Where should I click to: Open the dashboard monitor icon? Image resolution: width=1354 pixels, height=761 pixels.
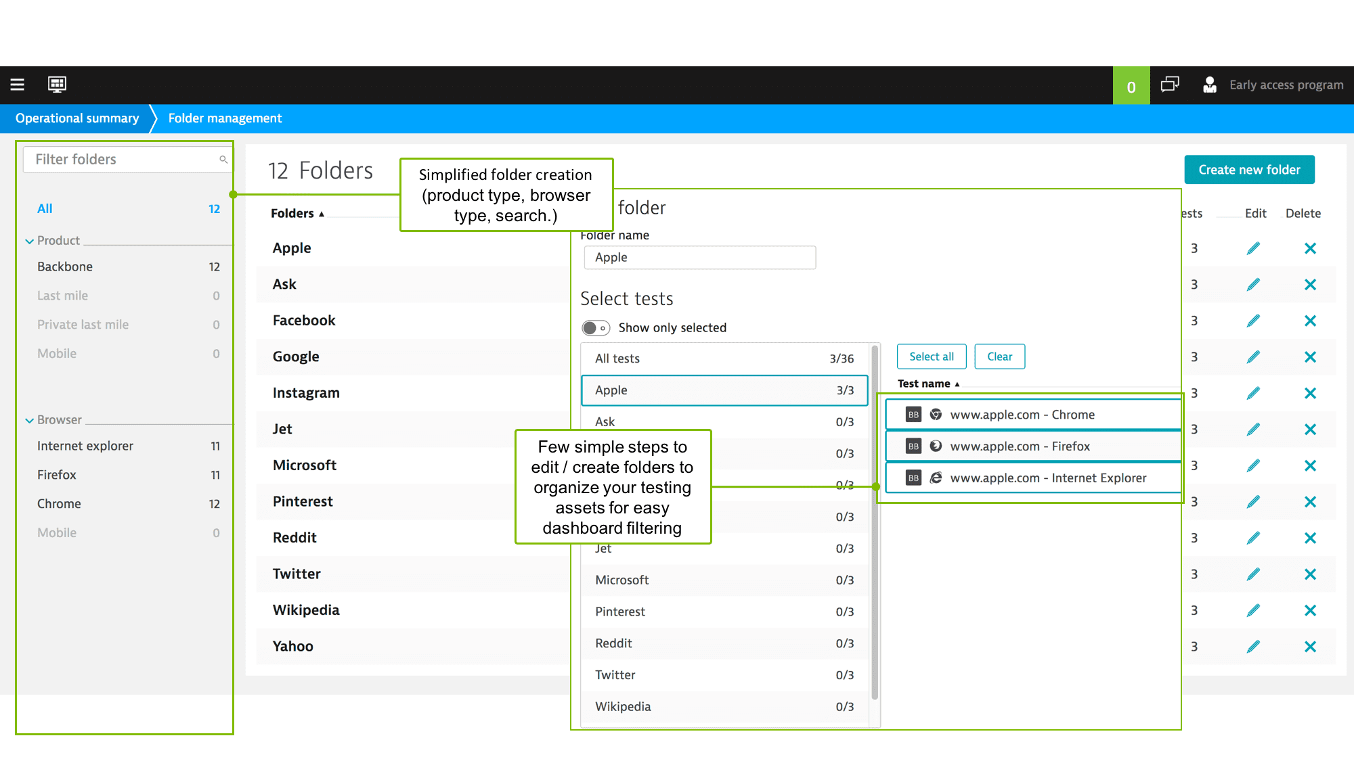point(57,85)
